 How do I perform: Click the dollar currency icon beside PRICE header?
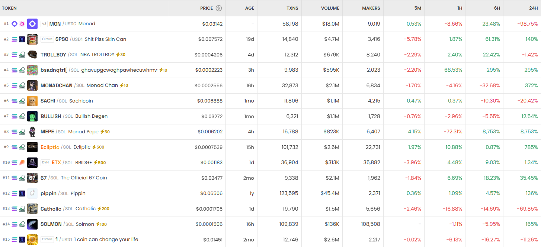pyautogui.click(x=219, y=8)
